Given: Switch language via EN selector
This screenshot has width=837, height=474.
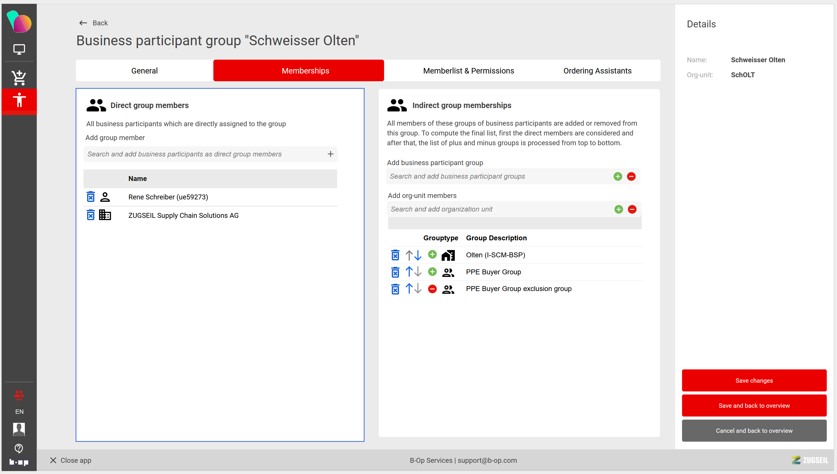Looking at the screenshot, I should click(19, 411).
